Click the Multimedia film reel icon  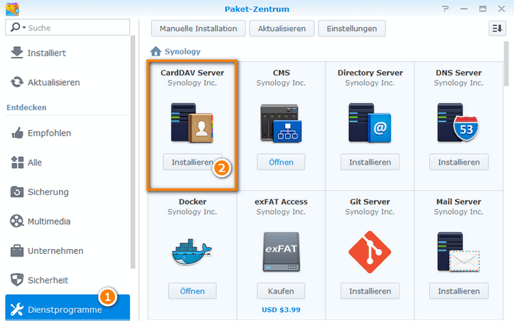[x=16, y=222]
